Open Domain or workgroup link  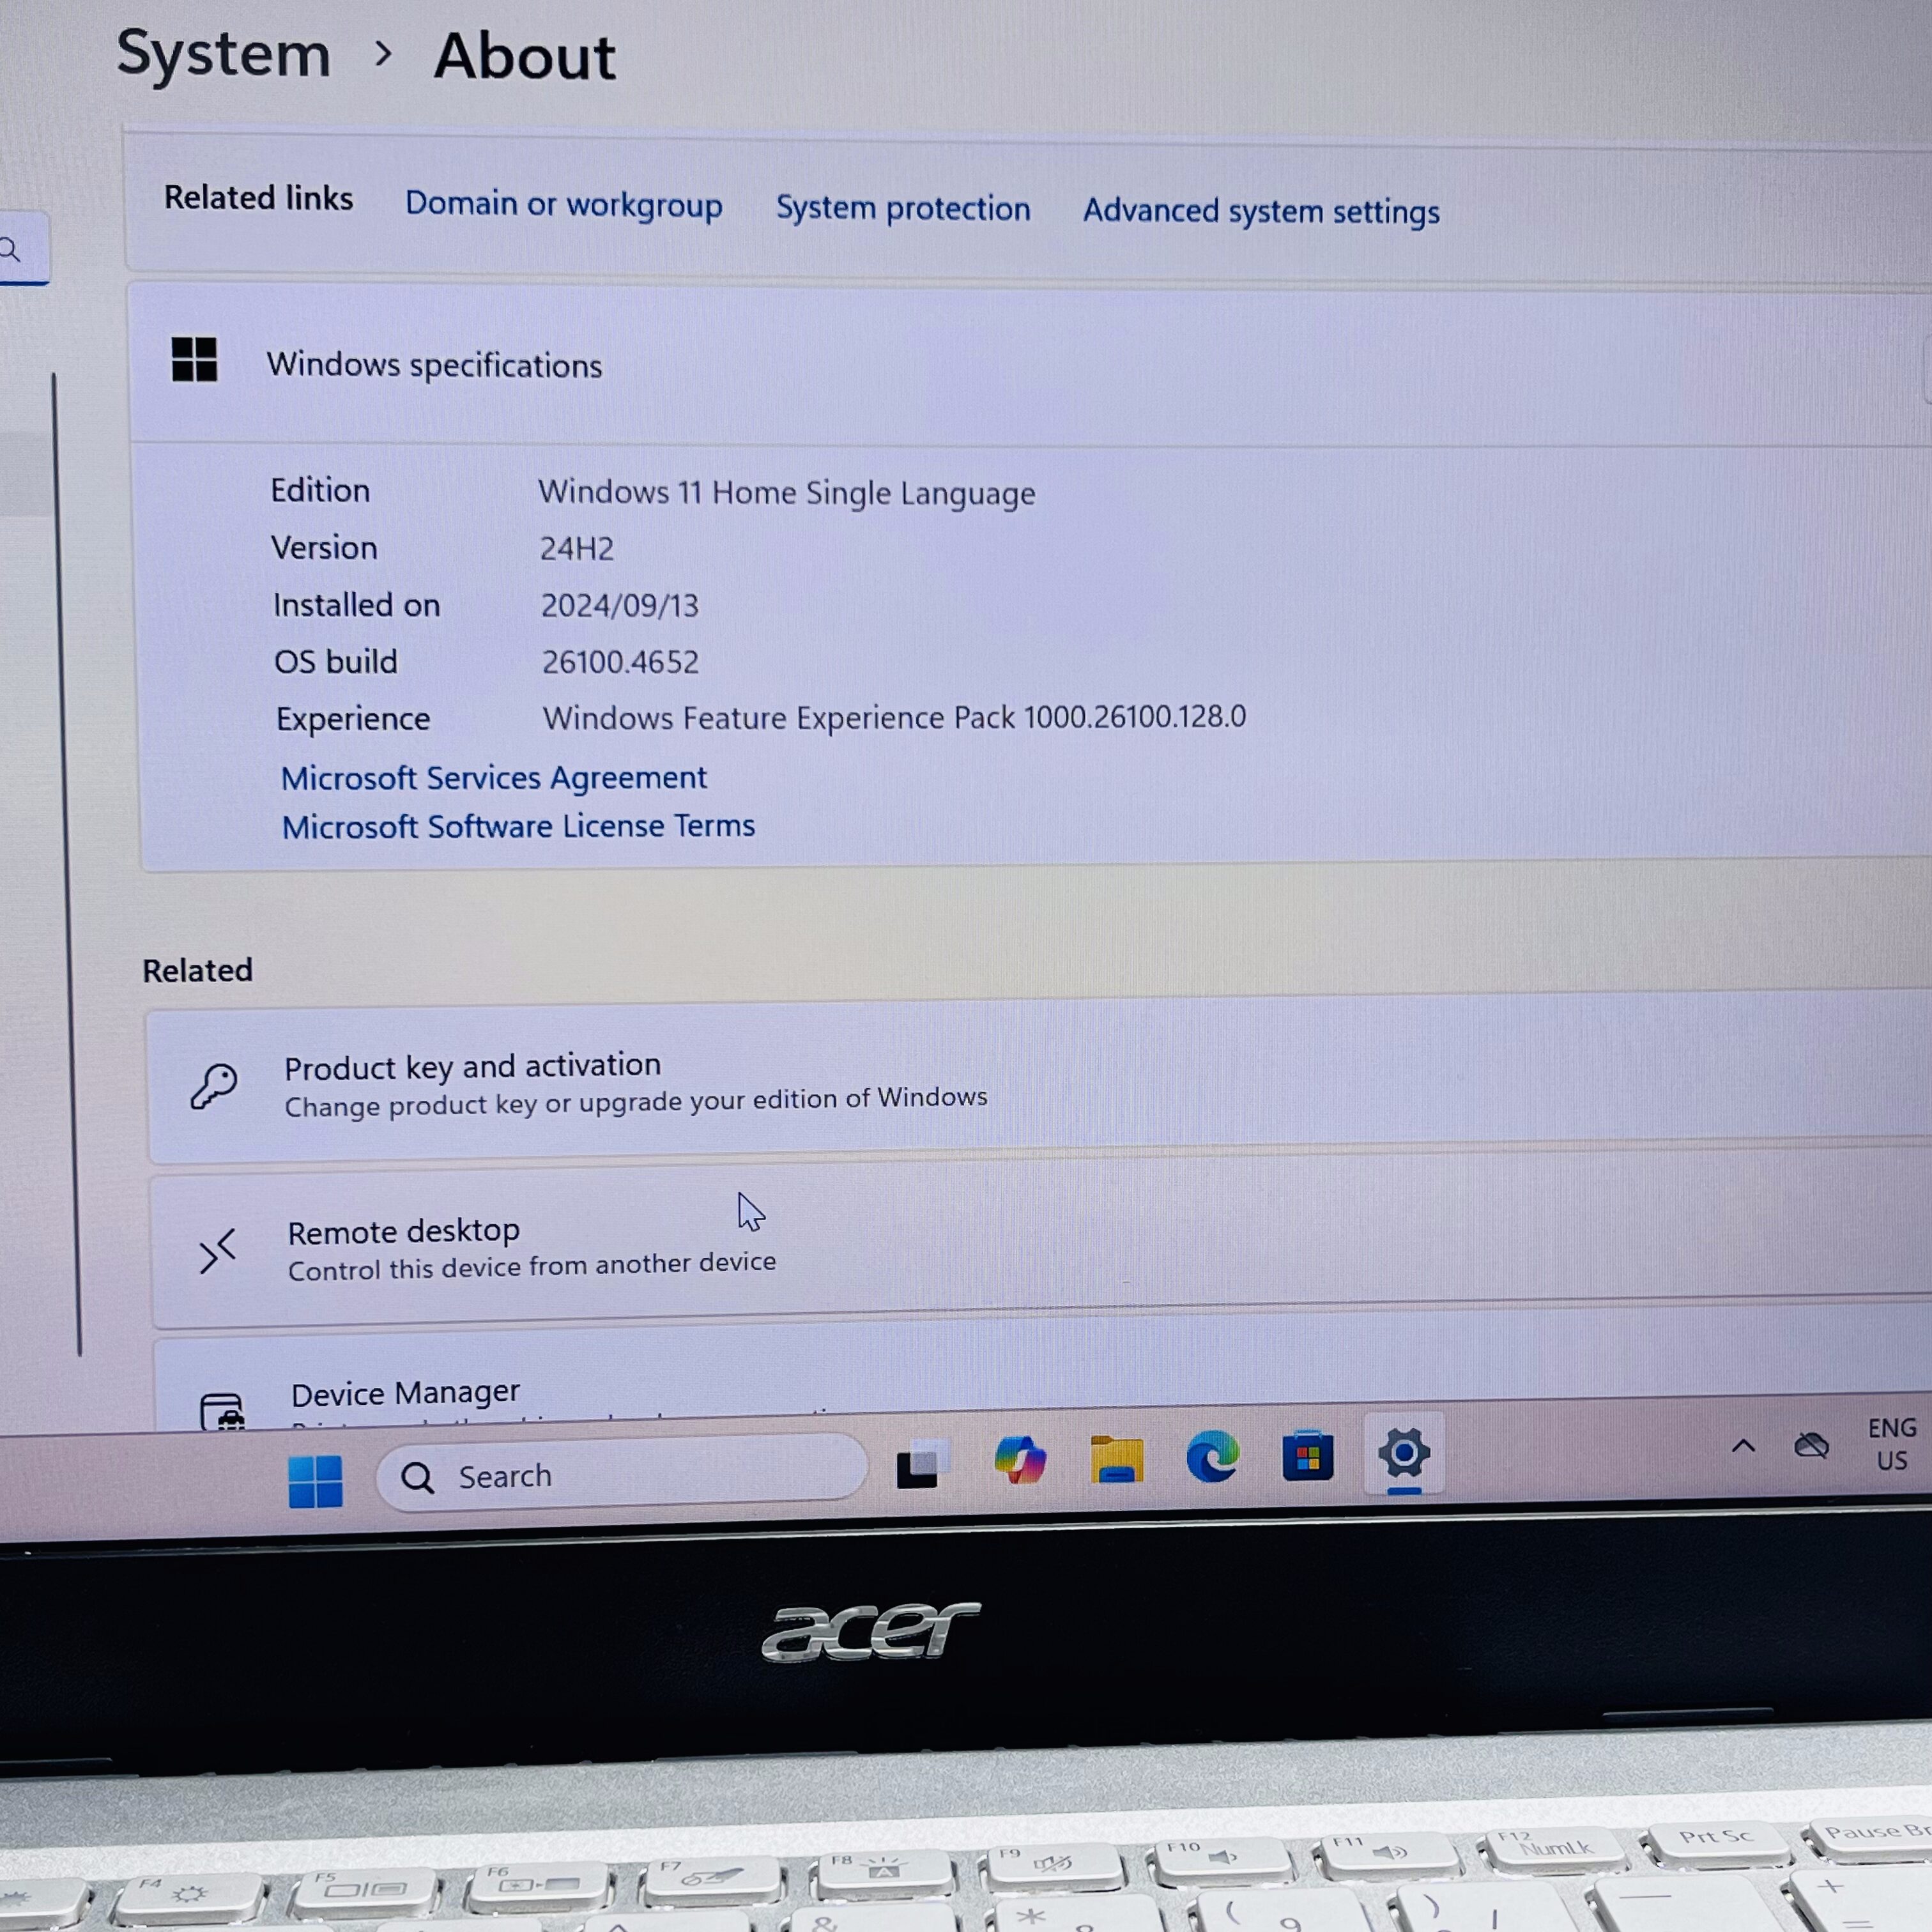coord(563,204)
